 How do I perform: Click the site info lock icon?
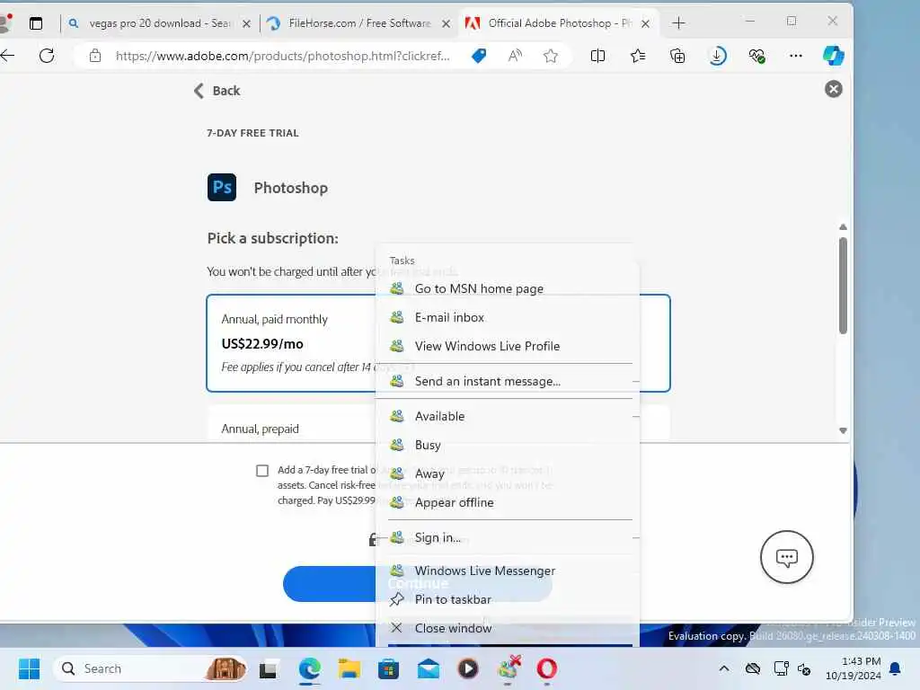[x=95, y=56]
